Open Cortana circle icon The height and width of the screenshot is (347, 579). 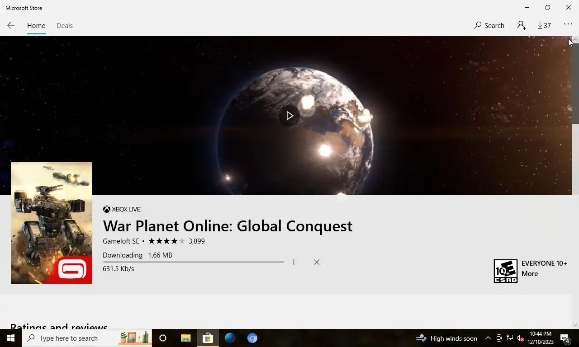163,338
